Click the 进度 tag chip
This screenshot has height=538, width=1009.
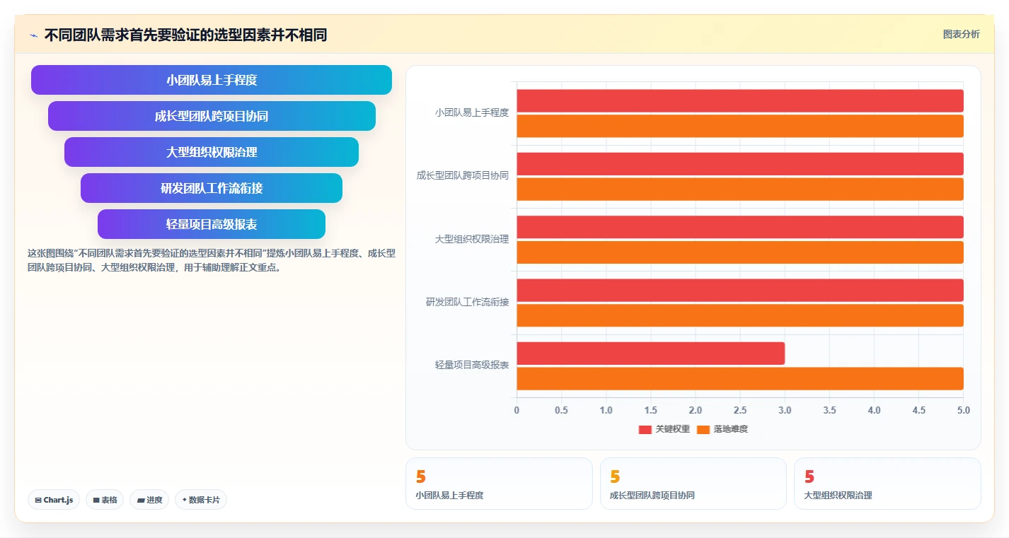tap(149, 500)
